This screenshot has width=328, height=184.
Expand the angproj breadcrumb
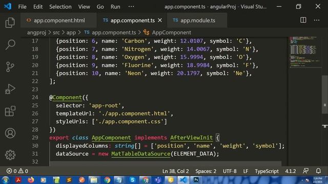coord(36,33)
